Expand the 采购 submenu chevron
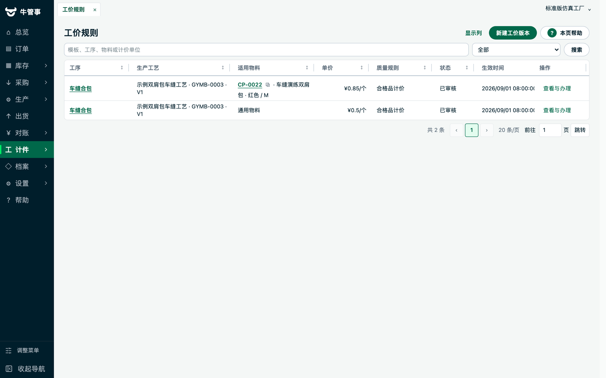Screen dimensions: 606x378 (x=46, y=82)
